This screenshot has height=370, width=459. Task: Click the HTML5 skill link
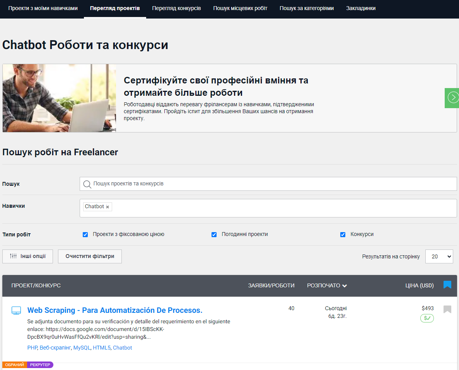[x=102, y=348]
